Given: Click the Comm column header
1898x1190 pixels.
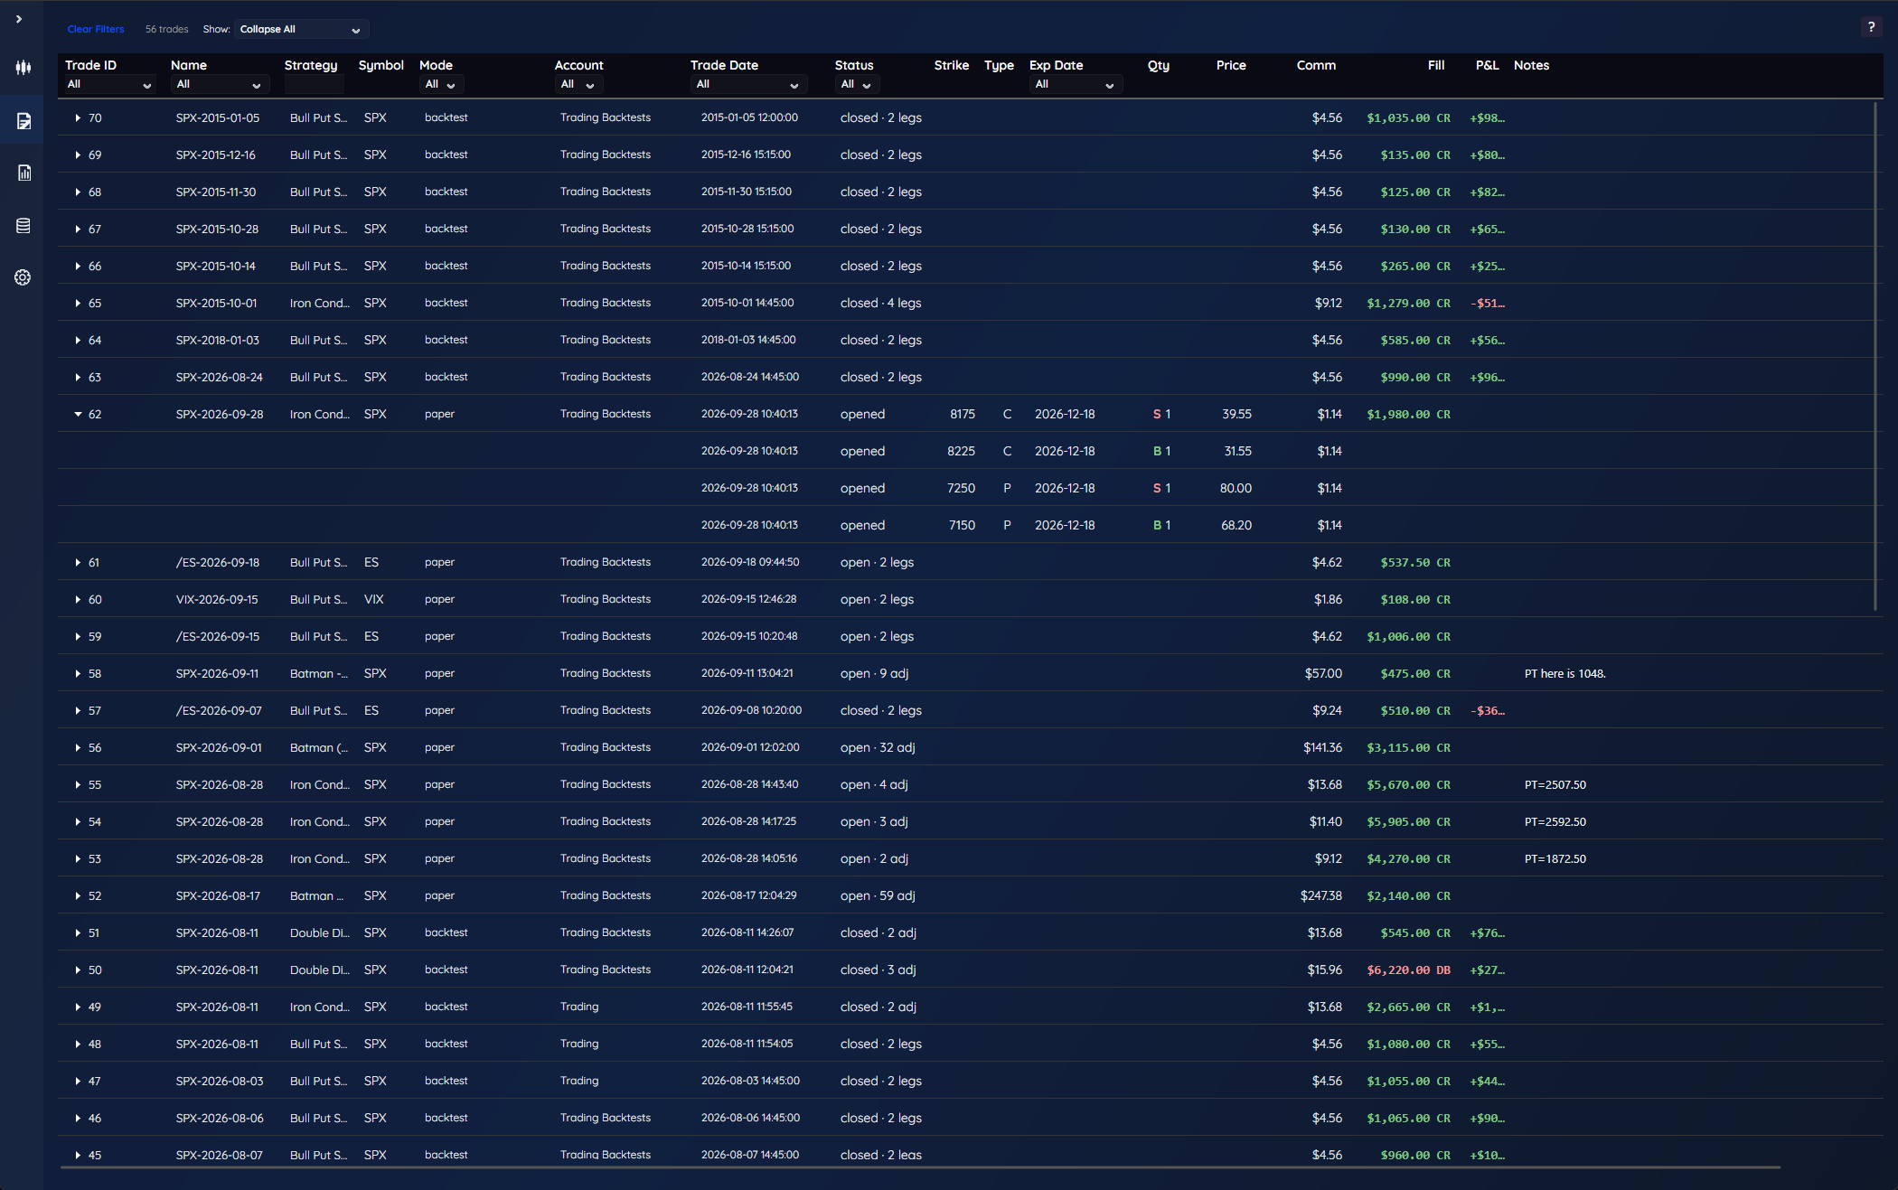Looking at the screenshot, I should (x=1316, y=65).
